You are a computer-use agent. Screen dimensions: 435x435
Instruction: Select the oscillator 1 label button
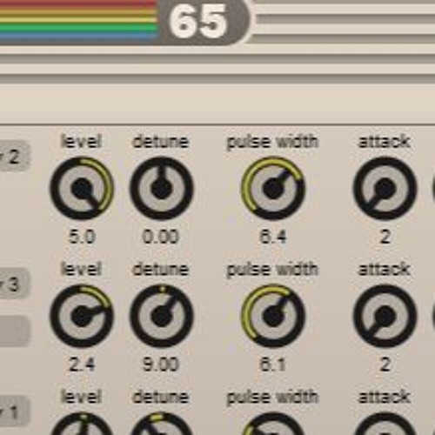[x=14, y=412]
